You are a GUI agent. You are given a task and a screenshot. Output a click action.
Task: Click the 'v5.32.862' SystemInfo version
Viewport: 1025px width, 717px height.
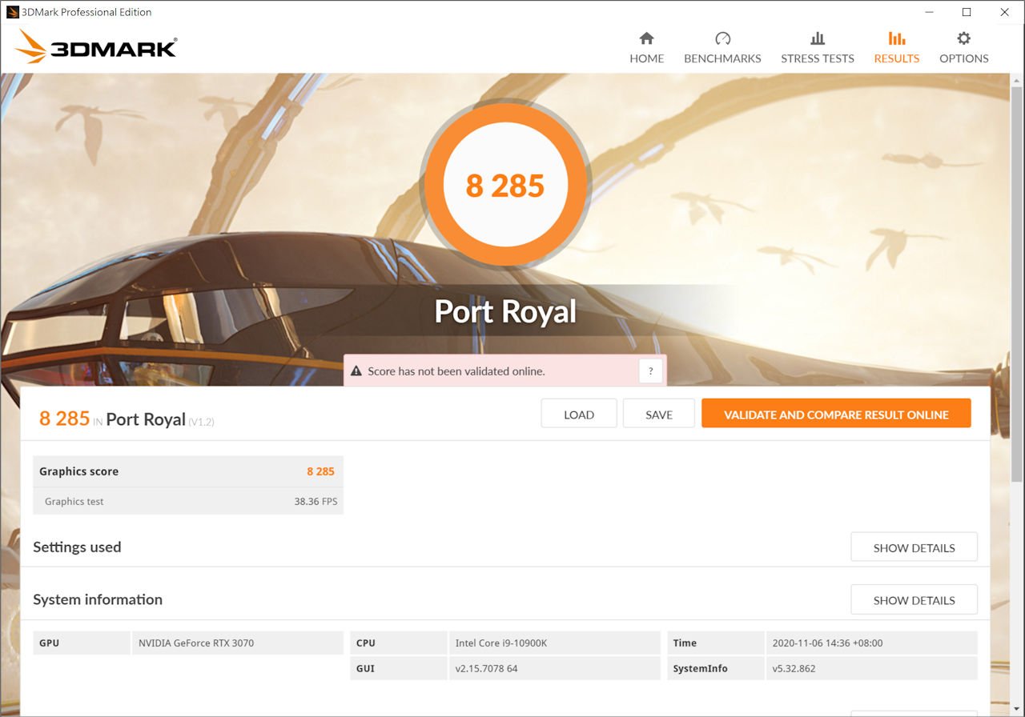click(x=794, y=668)
